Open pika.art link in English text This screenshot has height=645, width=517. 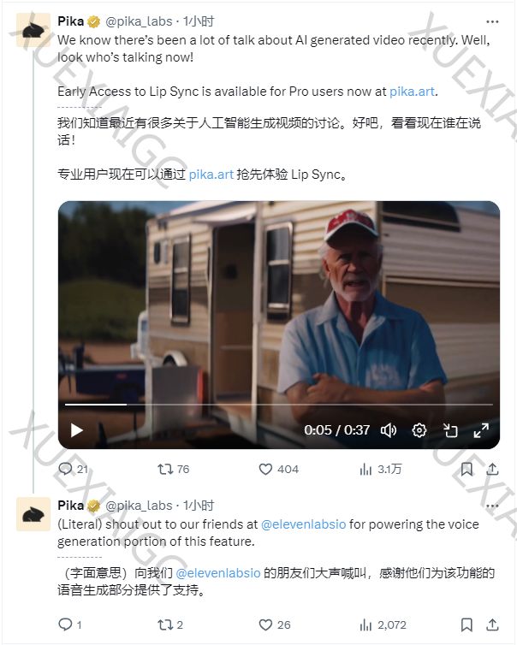pyautogui.click(x=413, y=91)
